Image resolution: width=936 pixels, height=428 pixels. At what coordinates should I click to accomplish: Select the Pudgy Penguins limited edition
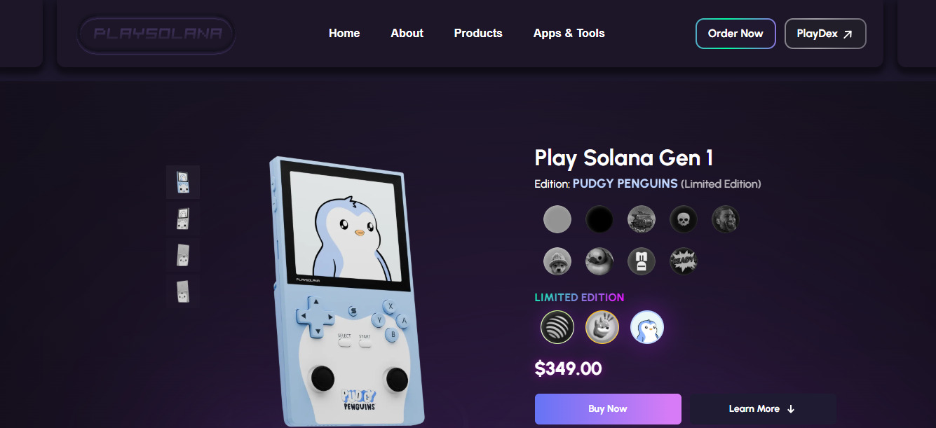[x=647, y=327]
